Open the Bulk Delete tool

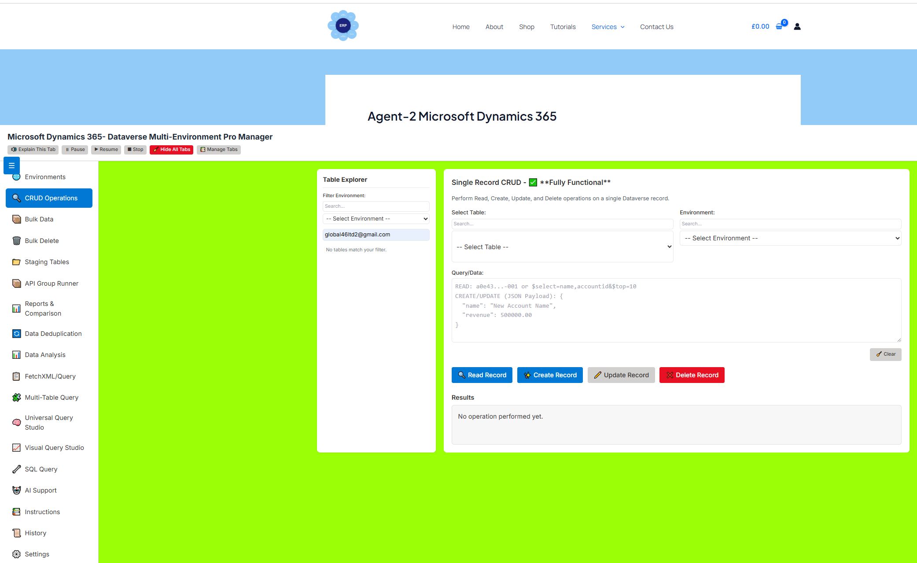coord(41,240)
